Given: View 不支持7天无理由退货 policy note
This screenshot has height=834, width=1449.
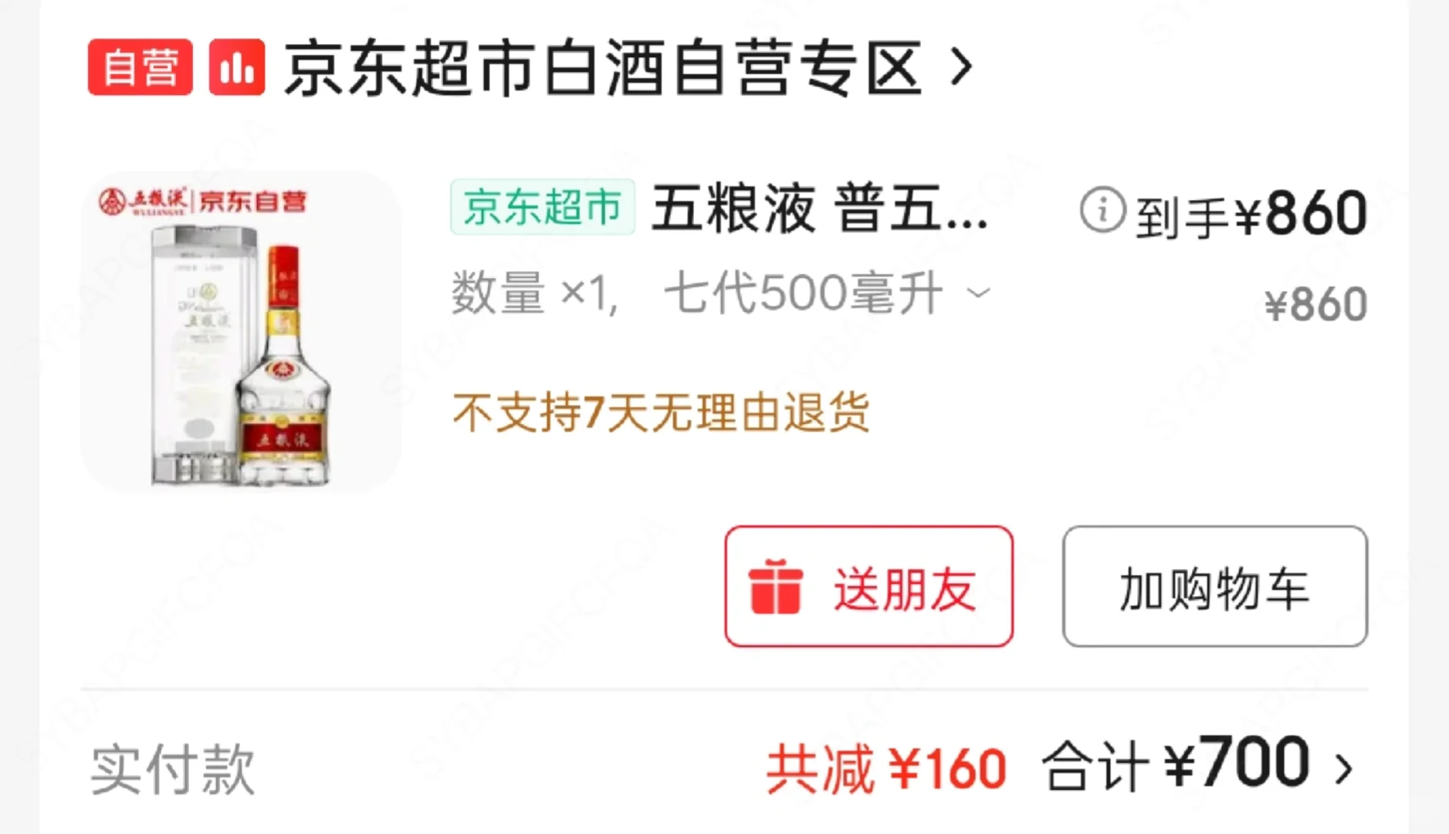Looking at the screenshot, I should pyautogui.click(x=662, y=412).
